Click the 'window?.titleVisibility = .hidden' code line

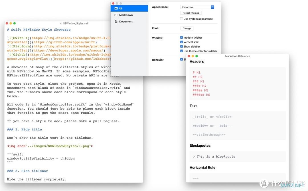tap(41, 159)
